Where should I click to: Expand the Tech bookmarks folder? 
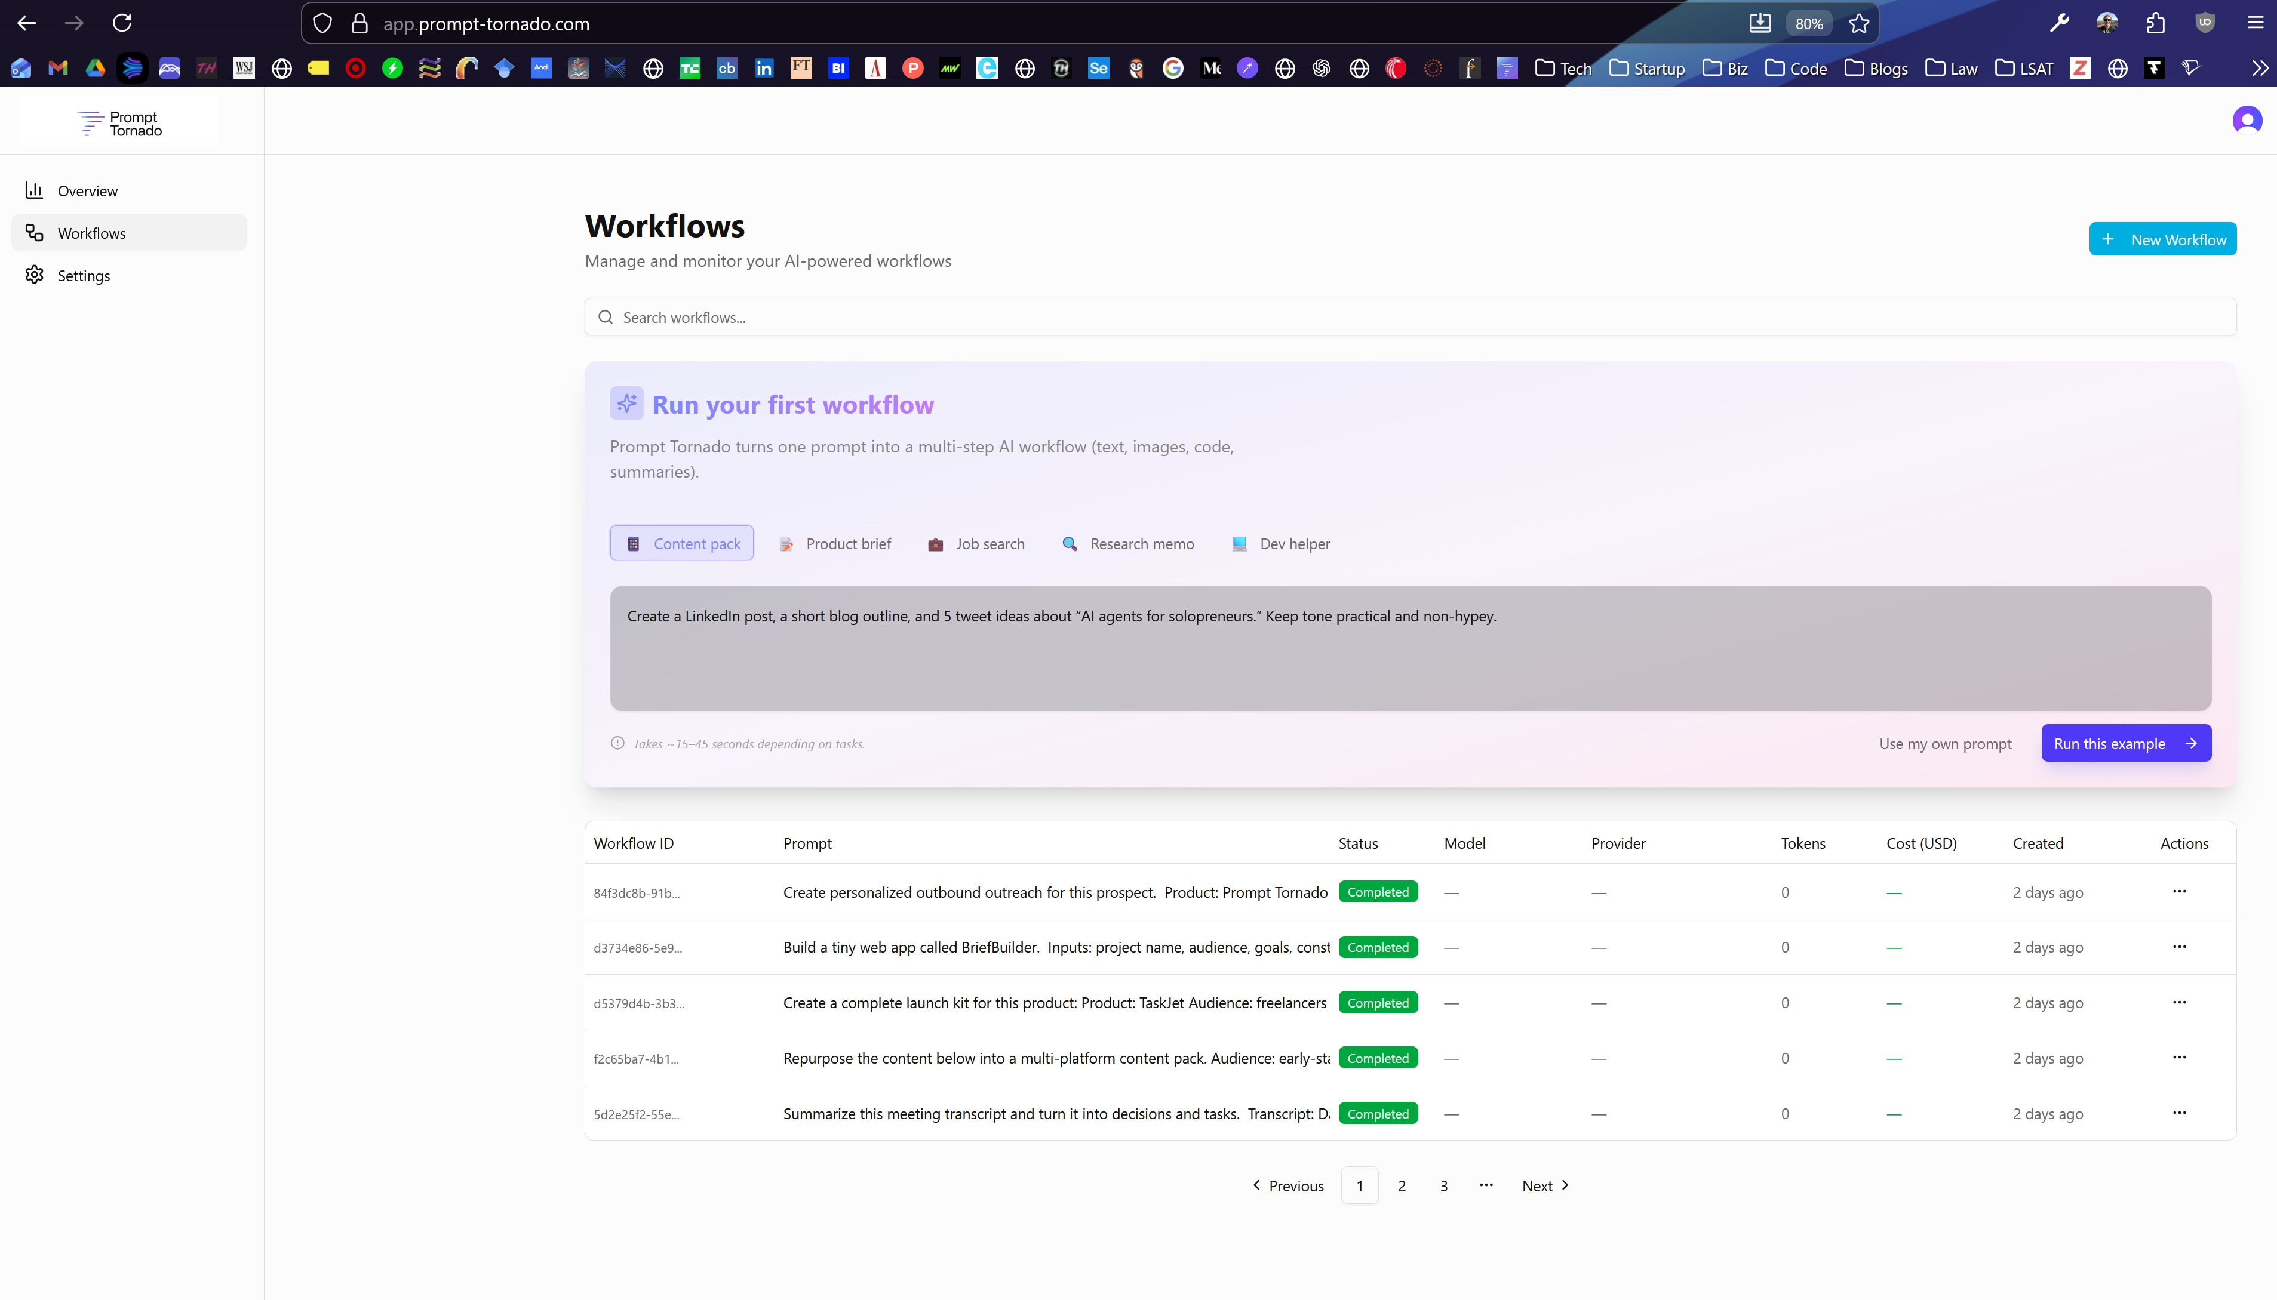[x=1563, y=68]
